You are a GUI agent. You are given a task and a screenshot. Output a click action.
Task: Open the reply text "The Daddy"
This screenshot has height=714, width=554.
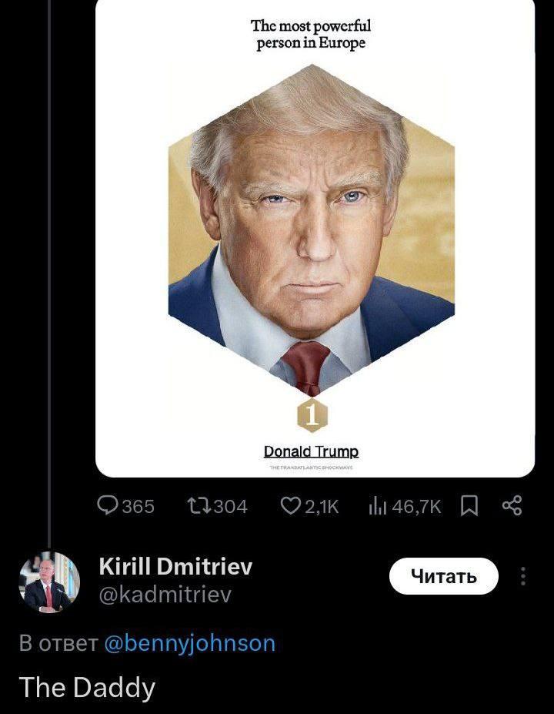[86, 687]
